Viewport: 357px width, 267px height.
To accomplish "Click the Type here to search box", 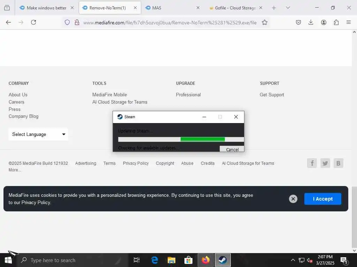I will pyautogui.click(x=73, y=260).
